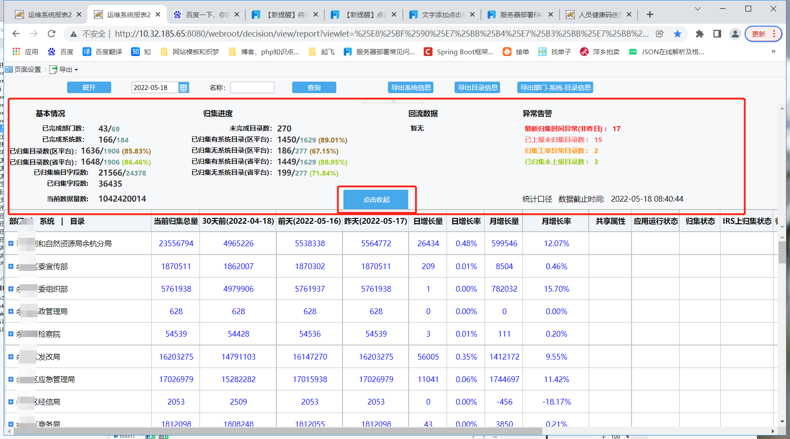Viewport: 790px width, 439px height.
Task: Click the horizontal scrollbar at bottom
Action: [x=274, y=431]
